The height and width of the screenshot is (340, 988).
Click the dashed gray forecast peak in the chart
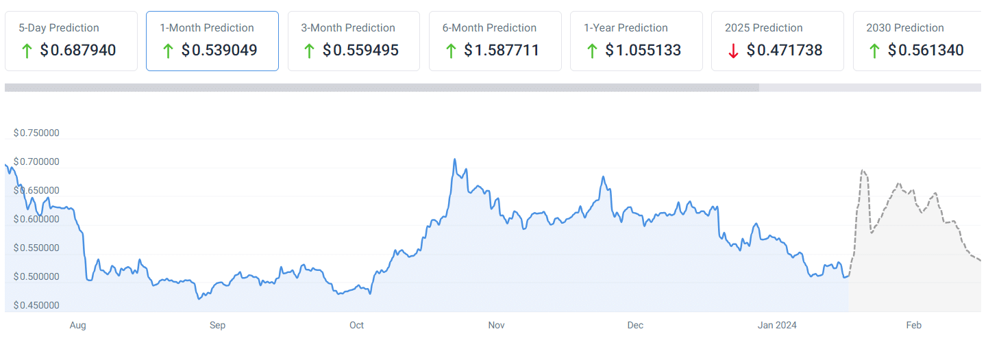click(x=863, y=170)
